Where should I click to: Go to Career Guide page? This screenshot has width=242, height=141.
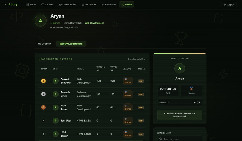pyautogui.click(x=68, y=4)
